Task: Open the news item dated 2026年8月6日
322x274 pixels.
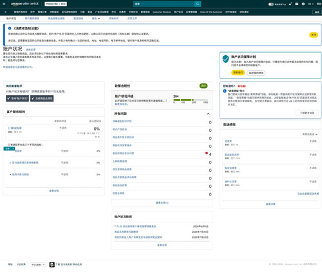Action: point(135,226)
